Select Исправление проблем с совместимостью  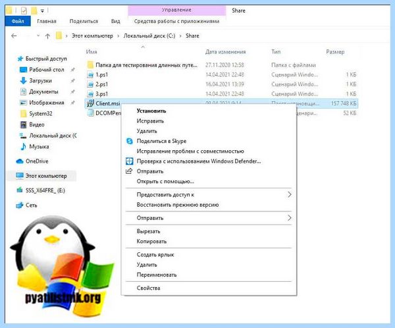tap(190, 151)
